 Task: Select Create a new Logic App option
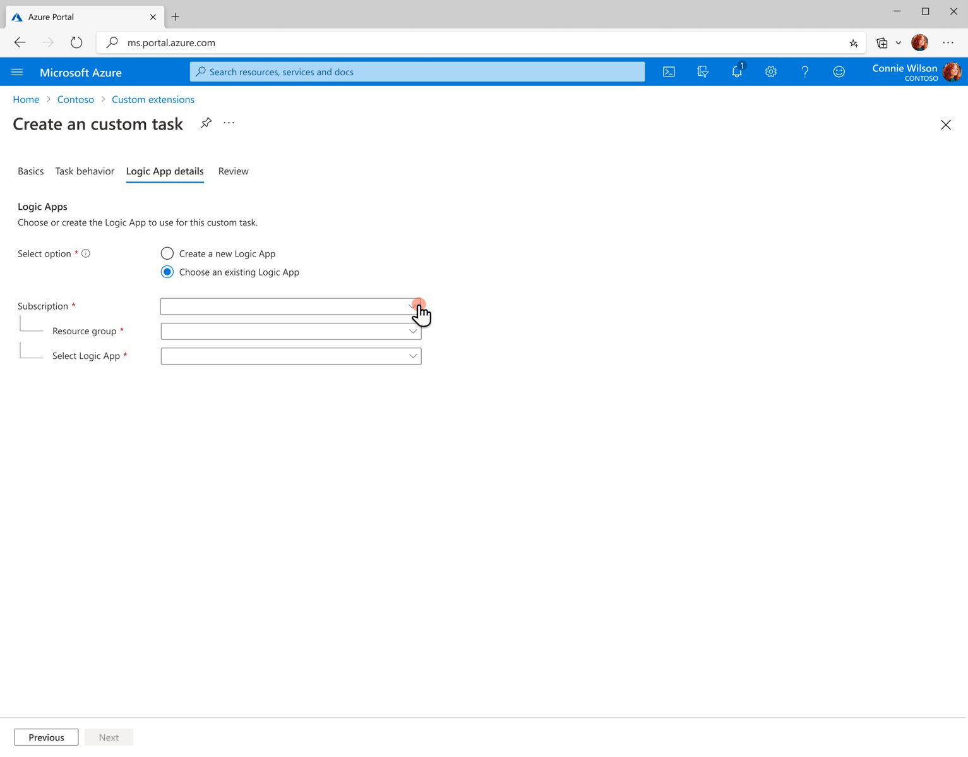pyautogui.click(x=167, y=253)
